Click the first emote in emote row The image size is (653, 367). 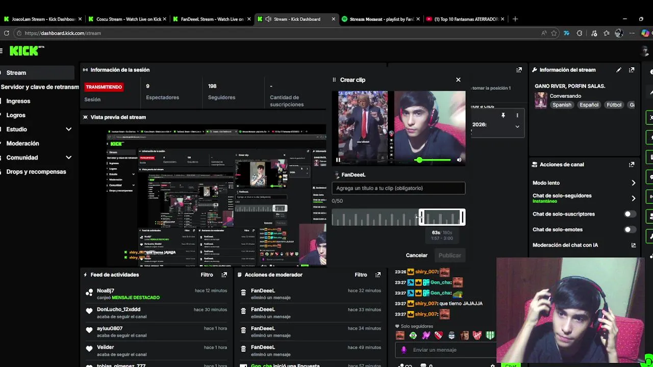400,335
